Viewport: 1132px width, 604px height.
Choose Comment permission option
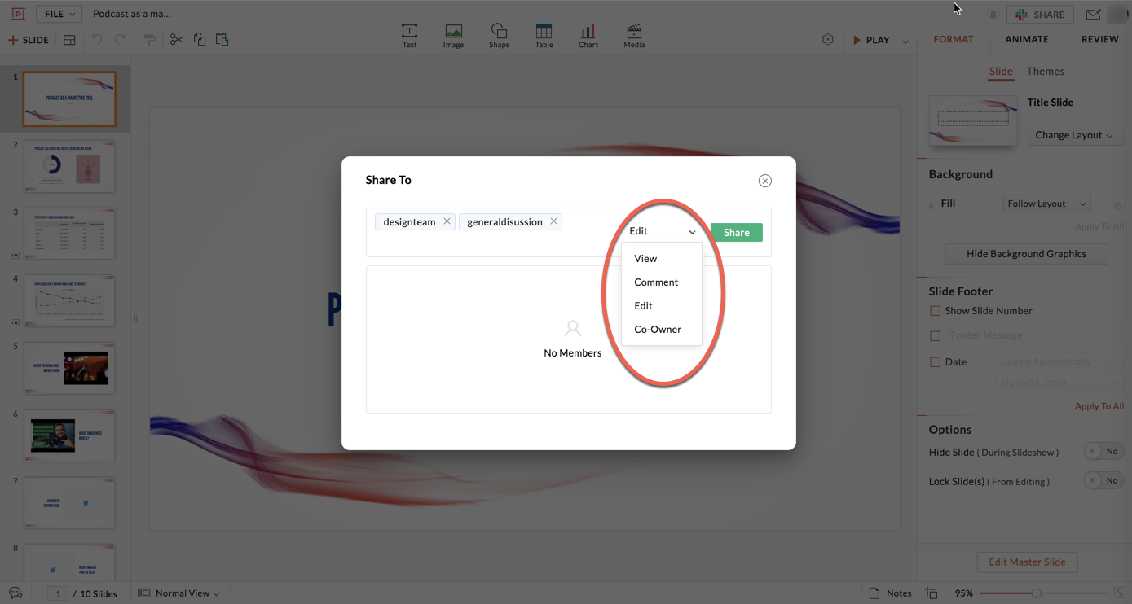pyautogui.click(x=661, y=282)
